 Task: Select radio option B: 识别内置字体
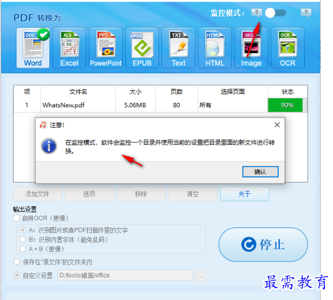pos(23,240)
